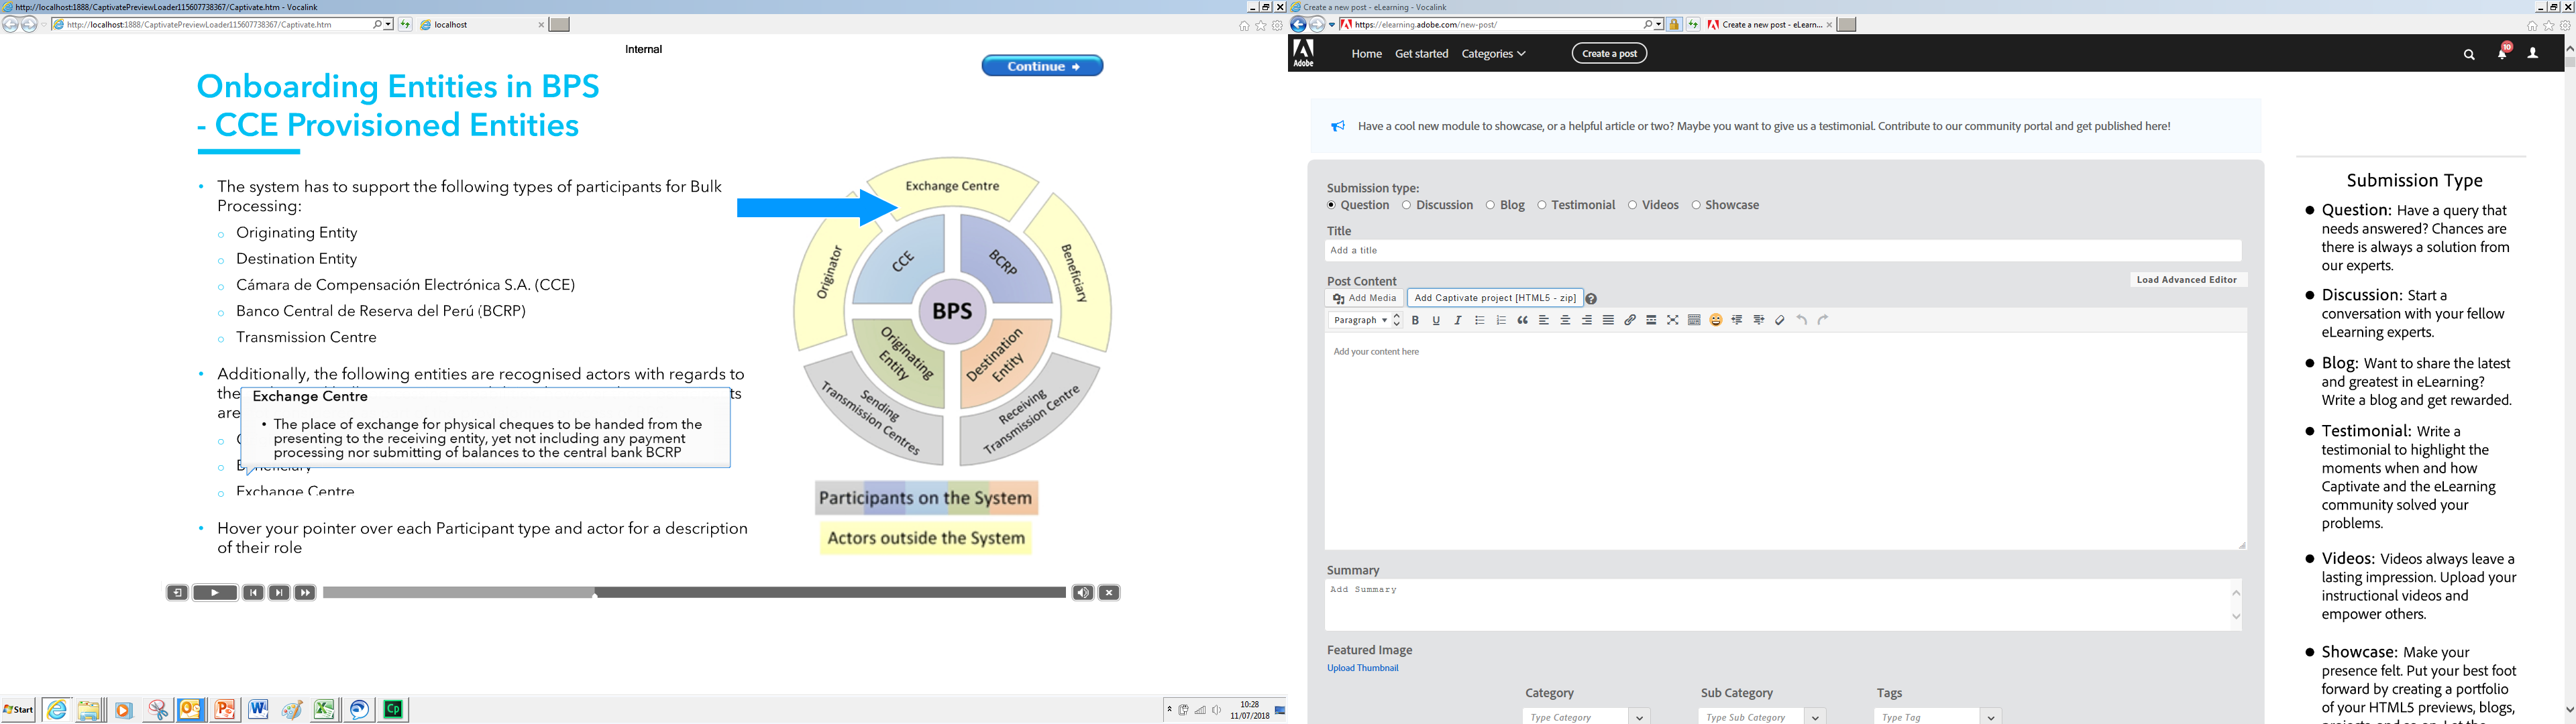Click the Load Advanced Editor button
Viewport: 2576px width, 724px height.
(x=2186, y=280)
